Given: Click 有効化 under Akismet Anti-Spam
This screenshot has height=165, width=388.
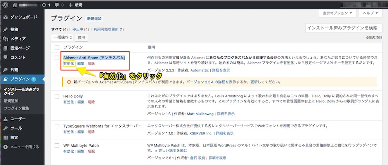Looking at the screenshot, I should coord(69,63).
